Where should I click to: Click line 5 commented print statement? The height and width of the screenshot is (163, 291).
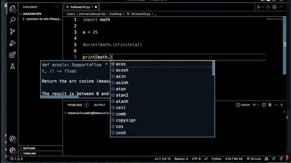click(x=112, y=45)
